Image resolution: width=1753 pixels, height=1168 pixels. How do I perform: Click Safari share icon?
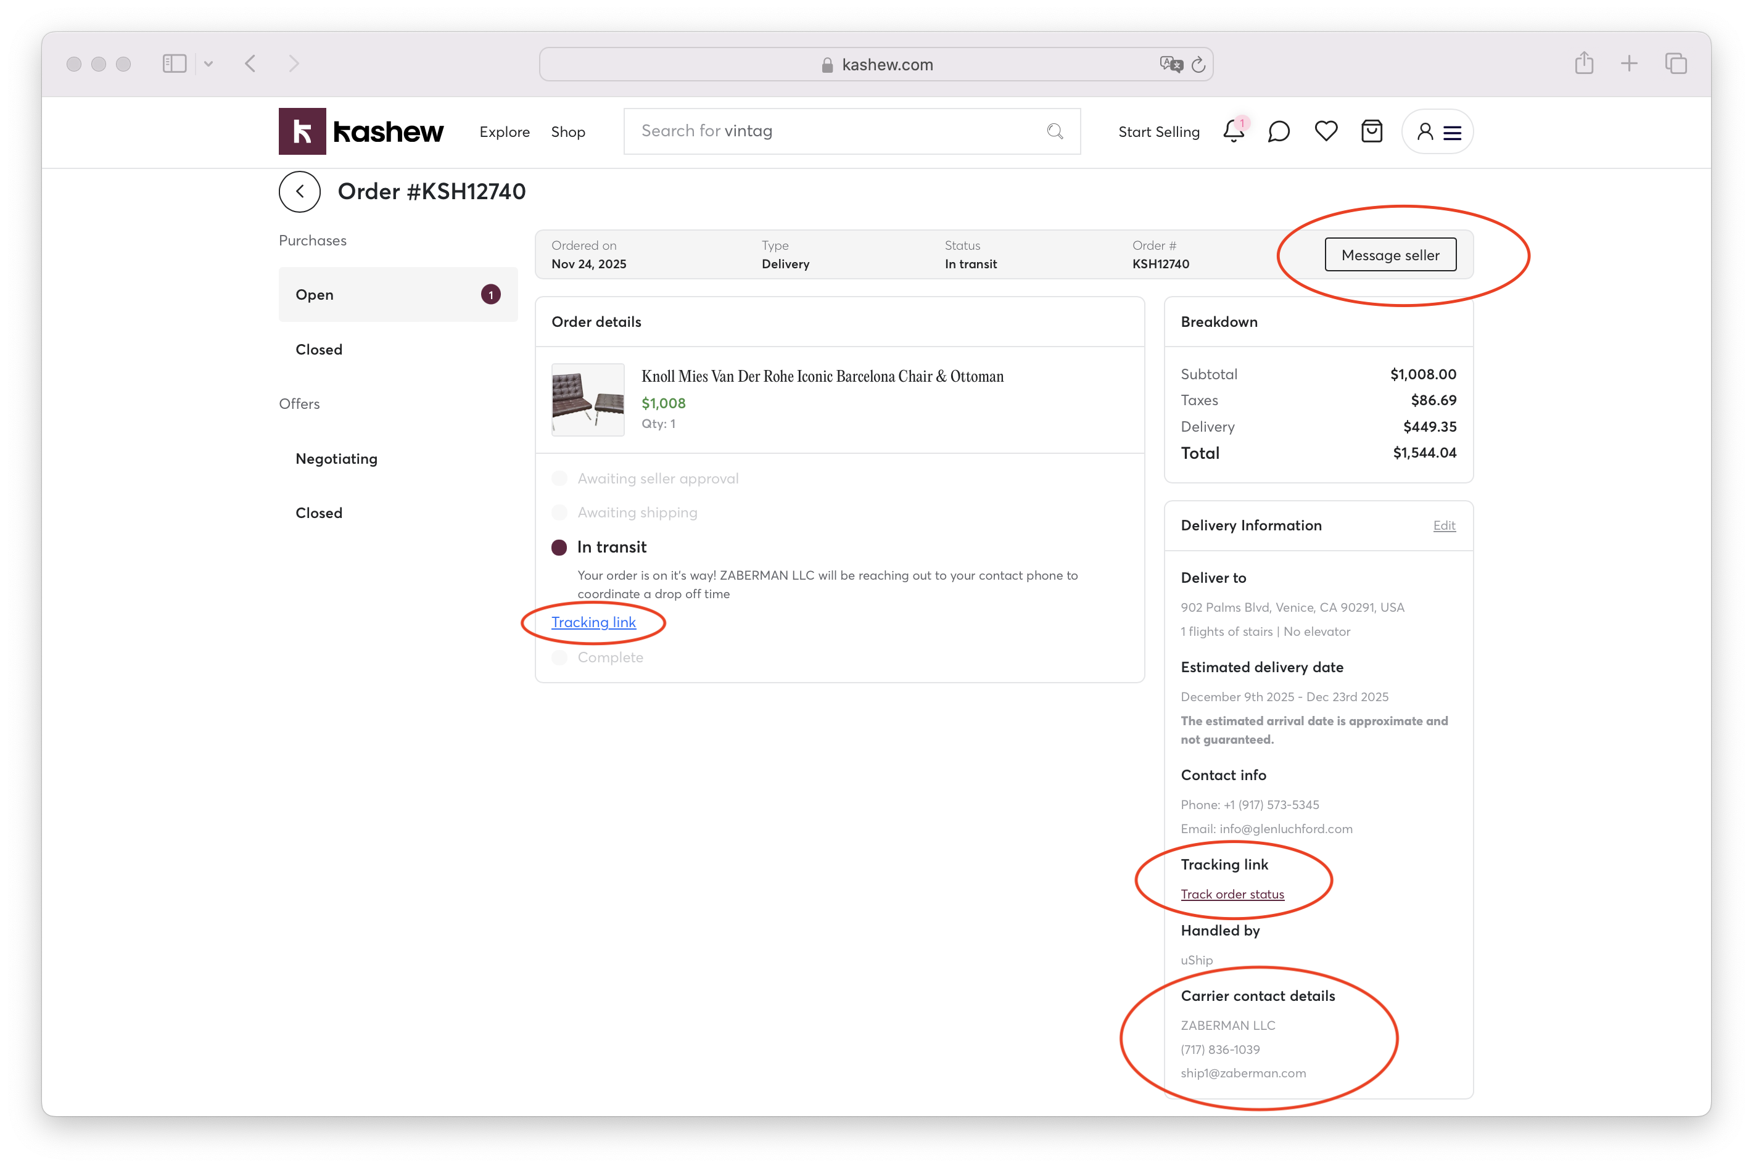[1584, 64]
